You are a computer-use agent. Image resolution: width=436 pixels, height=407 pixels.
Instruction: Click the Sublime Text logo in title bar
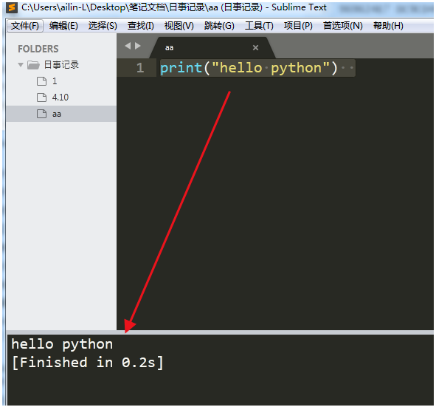pyautogui.click(x=12, y=7)
